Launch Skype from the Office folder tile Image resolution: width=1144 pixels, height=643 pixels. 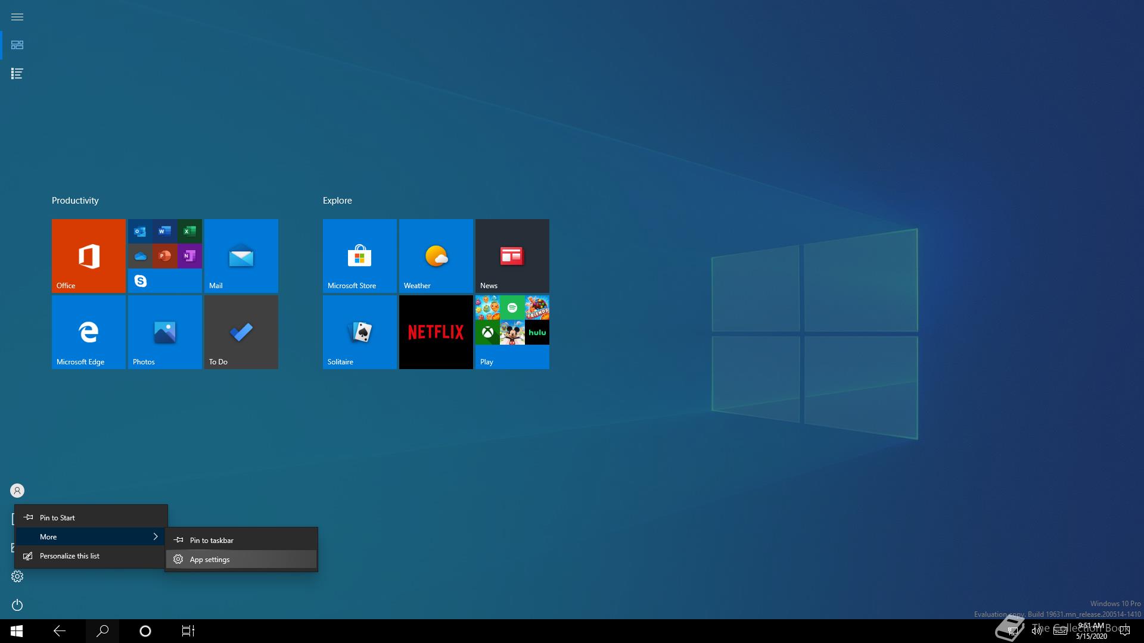point(140,280)
